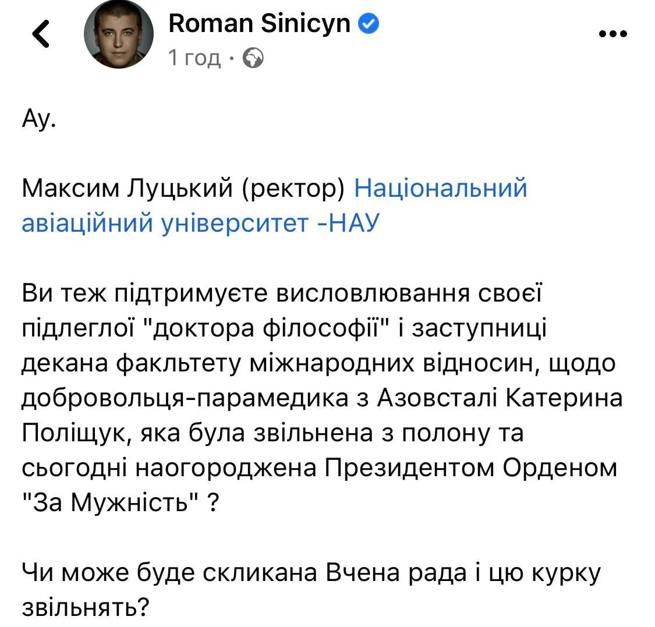Click the words "Президентом Орденом"
Viewport: 655px width, 627px height.
[470, 469]
